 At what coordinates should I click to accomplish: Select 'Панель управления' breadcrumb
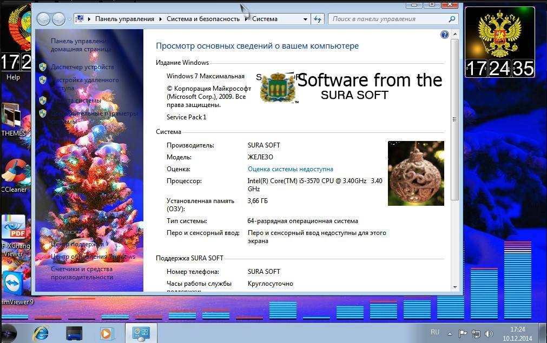click(x=124, y=19)
